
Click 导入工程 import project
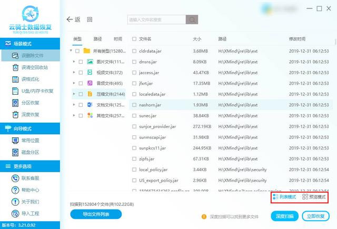(25, 214)
